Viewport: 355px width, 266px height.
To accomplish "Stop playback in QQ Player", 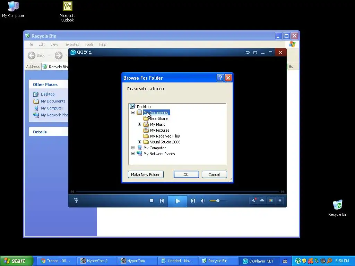I will coord(151,201).
